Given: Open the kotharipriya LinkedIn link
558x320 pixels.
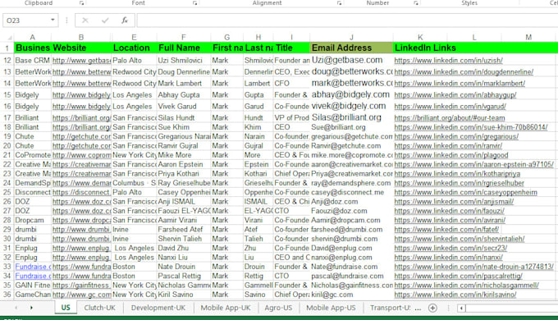Looking at the screenshot, I should tap(457, 174).
